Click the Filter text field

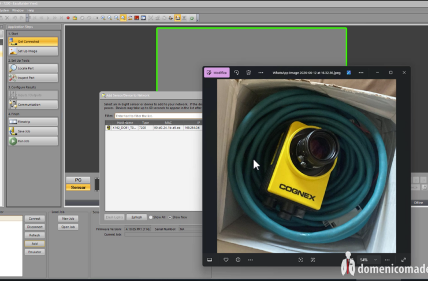[x=158, y=116]
